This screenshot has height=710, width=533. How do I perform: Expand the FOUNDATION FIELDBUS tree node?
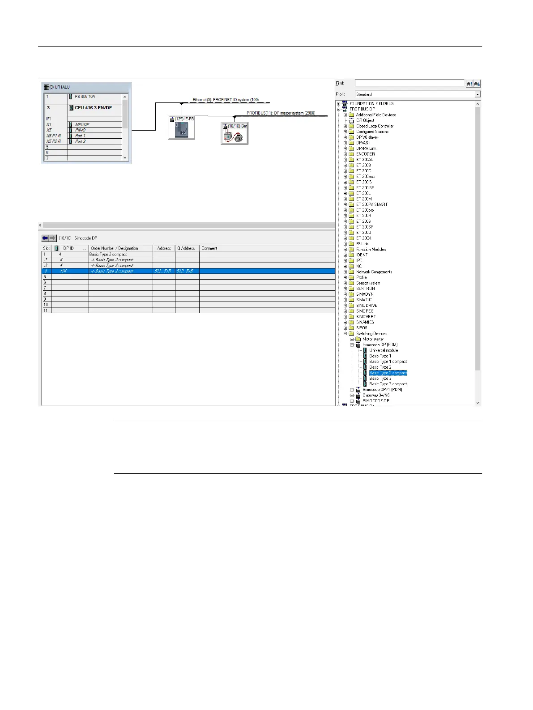(x=338, y=104)
